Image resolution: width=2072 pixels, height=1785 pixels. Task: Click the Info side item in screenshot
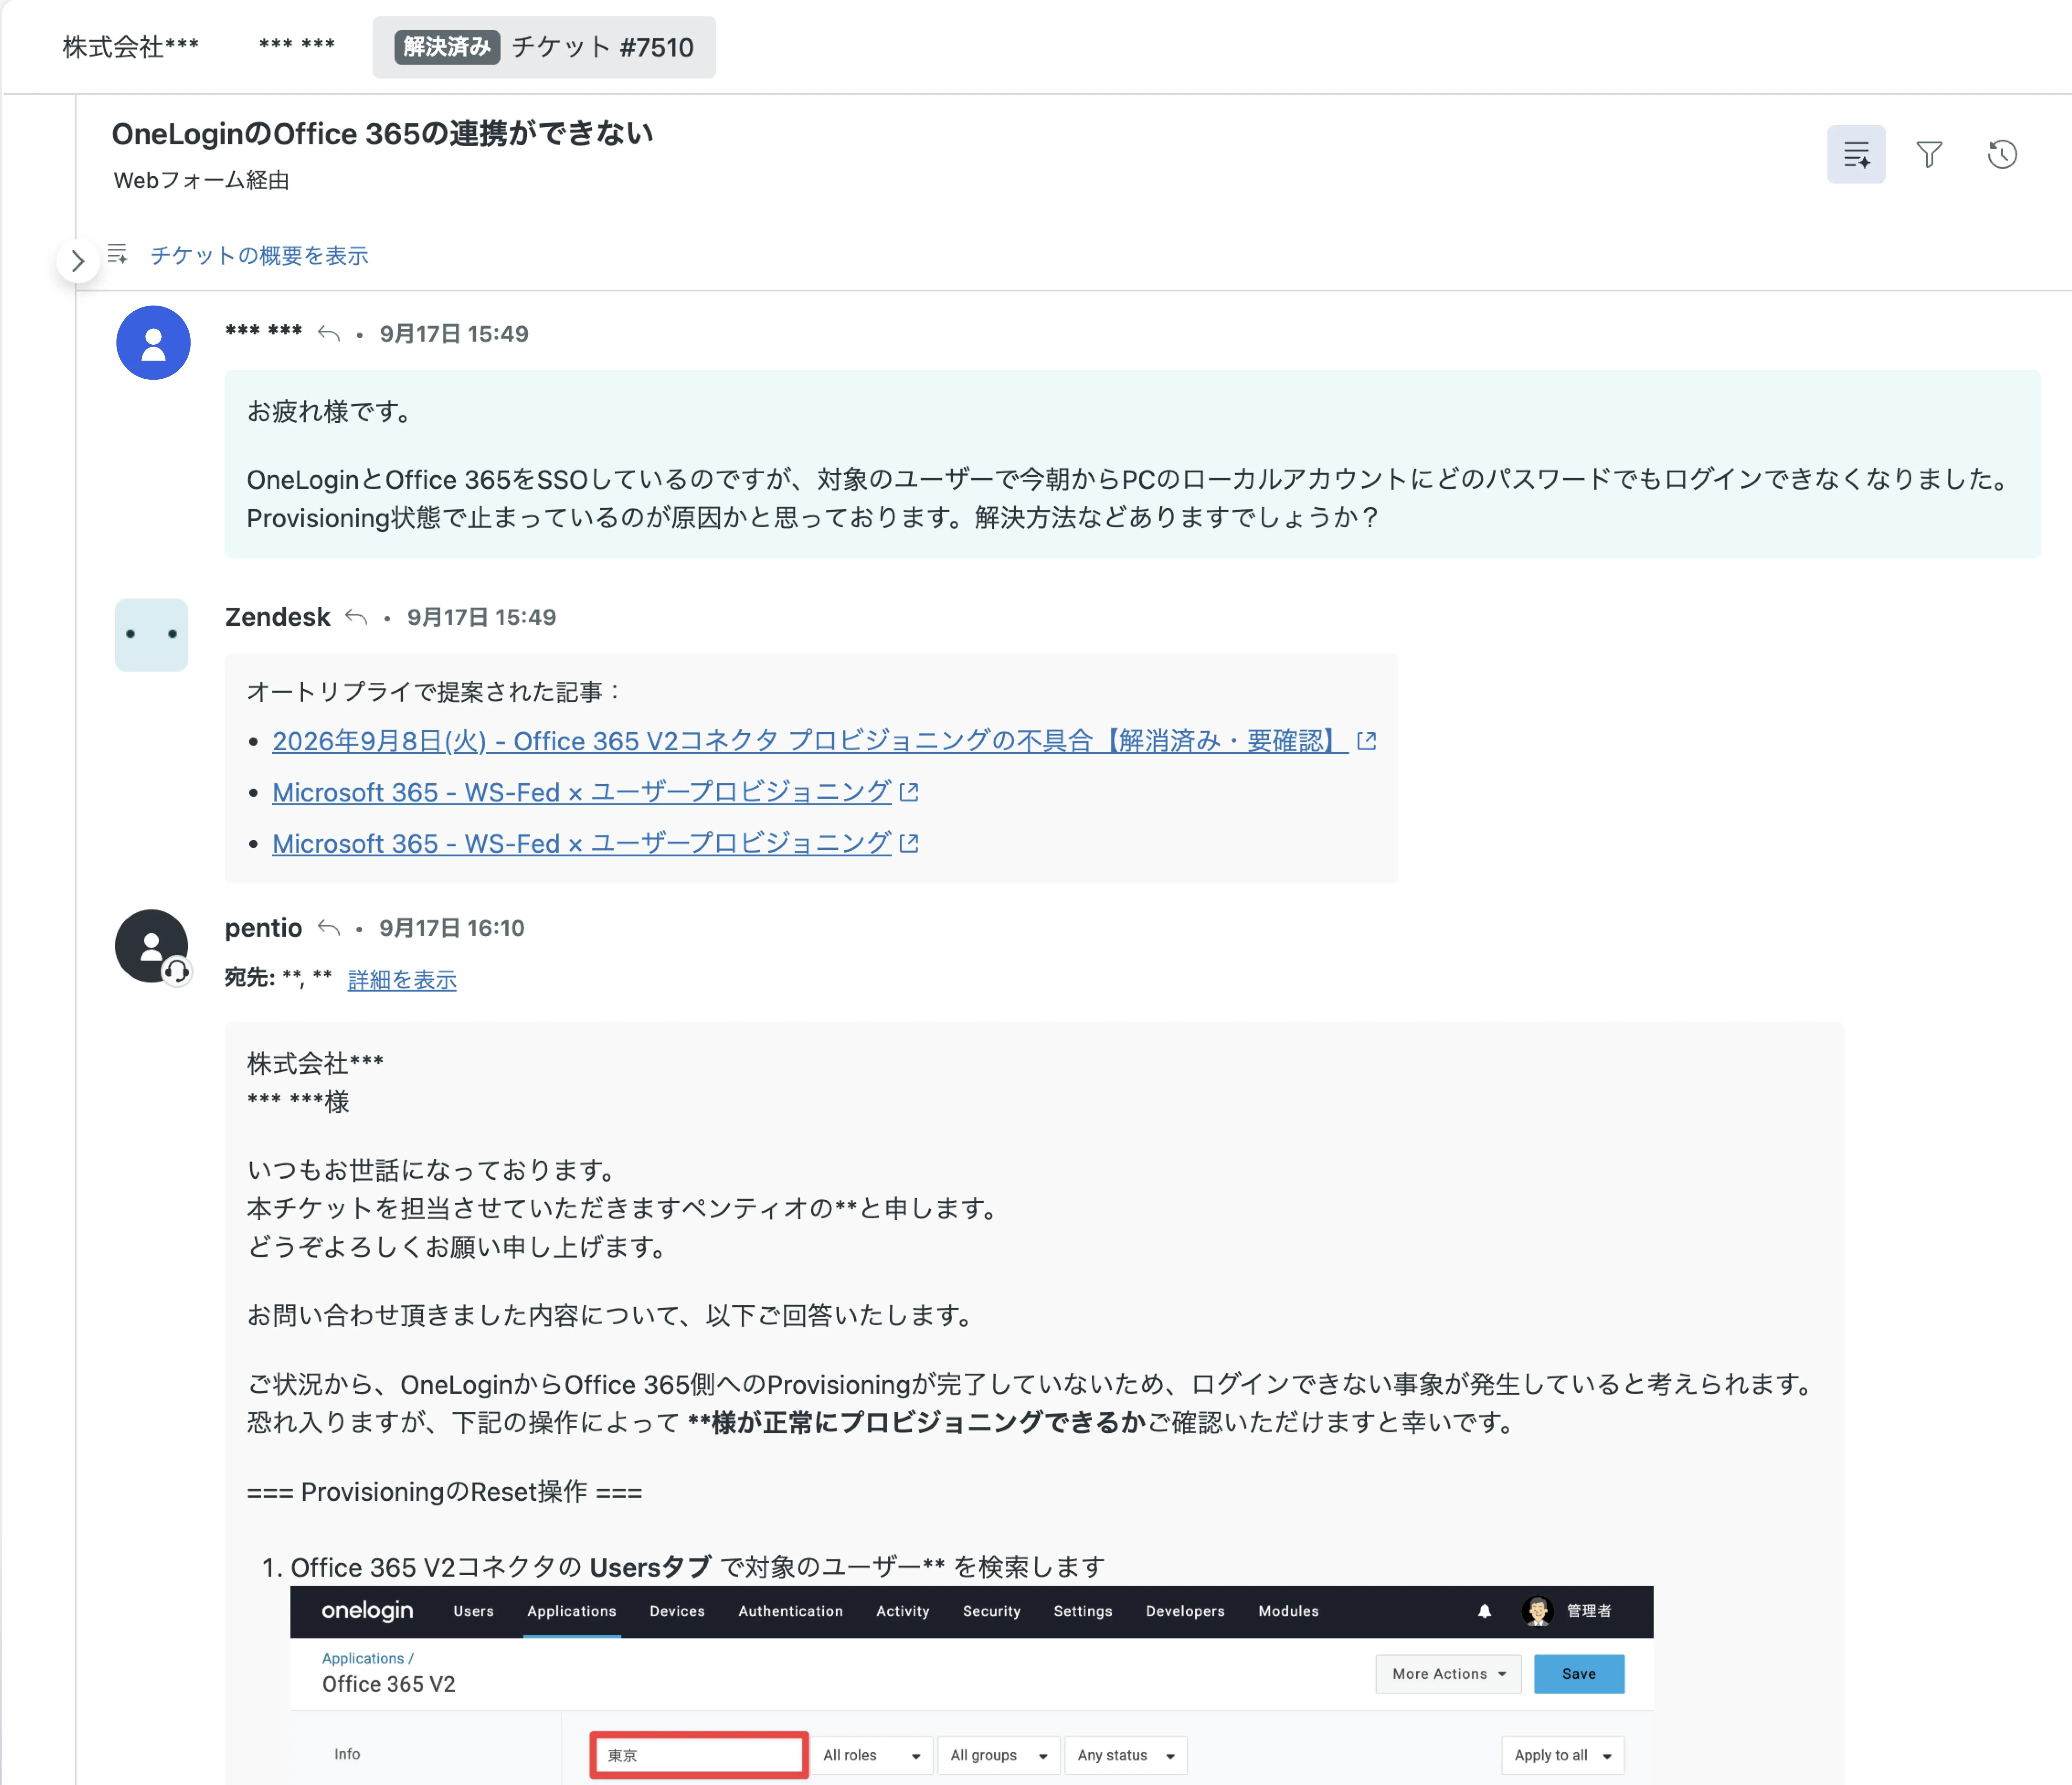(x=347, y=1754)
